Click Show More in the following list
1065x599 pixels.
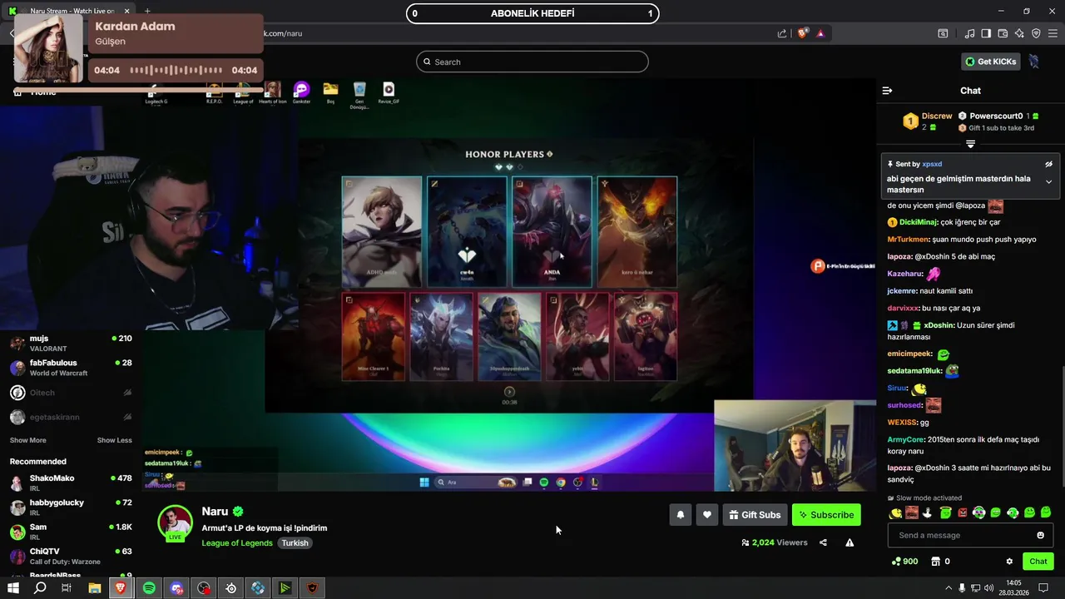27,440
